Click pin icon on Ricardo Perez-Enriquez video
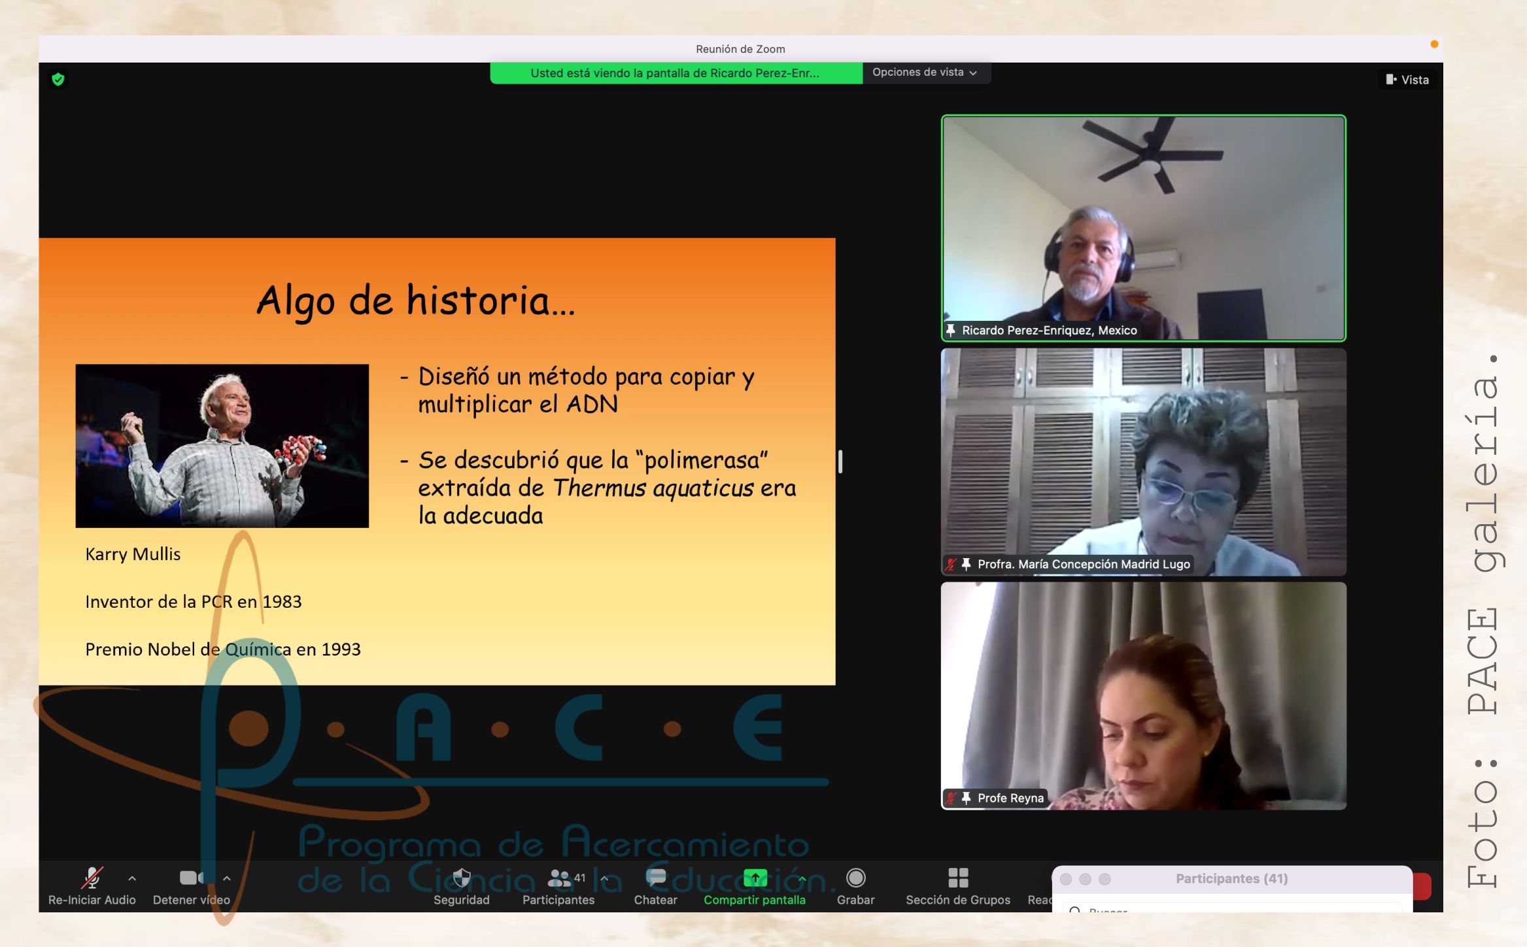 pos(951,330)
